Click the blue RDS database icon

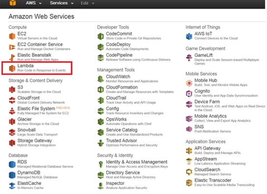tap(12, 165)
